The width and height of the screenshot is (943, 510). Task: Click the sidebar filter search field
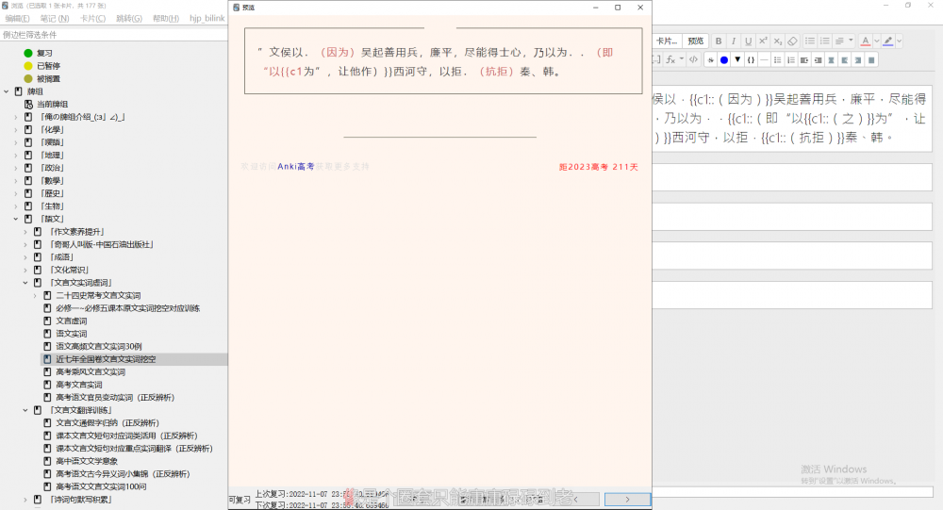pos(113,35)
